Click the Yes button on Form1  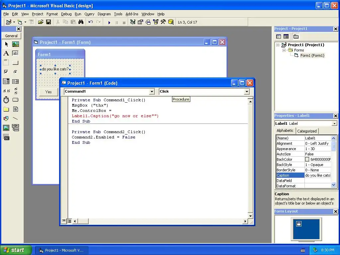48,92
